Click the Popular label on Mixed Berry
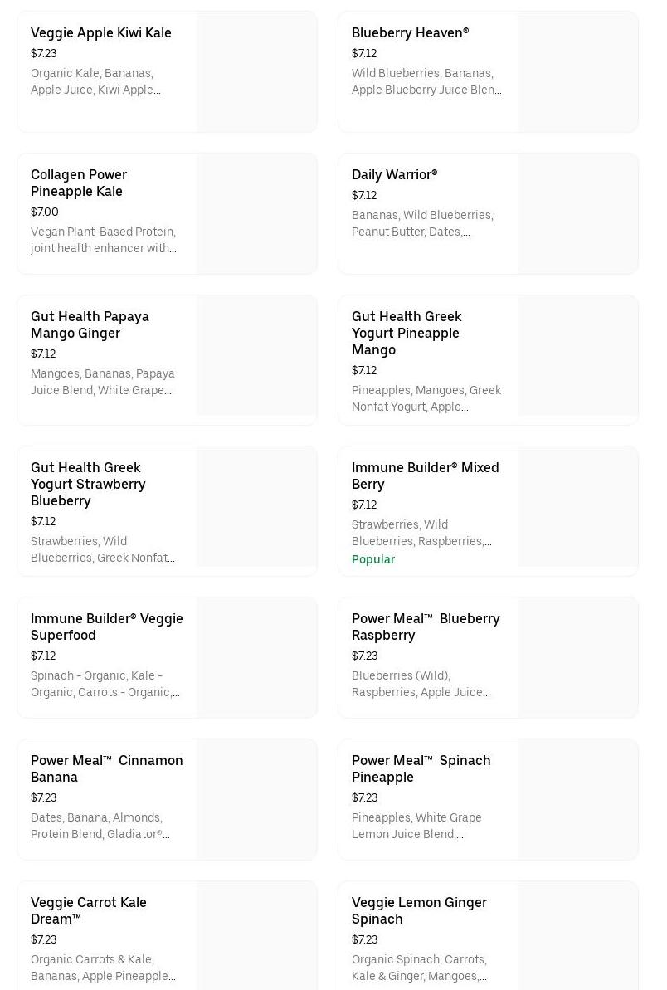This screenshot has height=990, width=667. point(373,560)
